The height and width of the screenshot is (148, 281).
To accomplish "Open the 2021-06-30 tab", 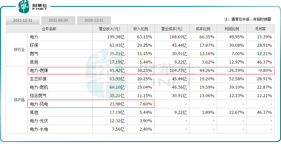I will pyautogui.click(x=58, y=20).
